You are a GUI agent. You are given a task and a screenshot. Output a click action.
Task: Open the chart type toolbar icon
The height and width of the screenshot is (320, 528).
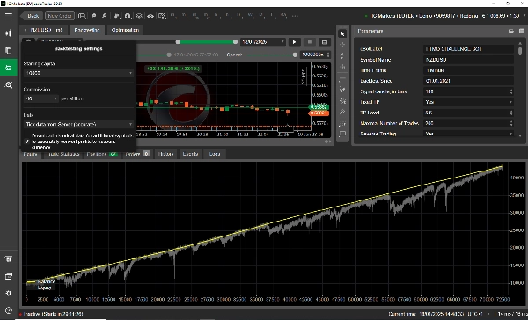[x=116, y=16]
